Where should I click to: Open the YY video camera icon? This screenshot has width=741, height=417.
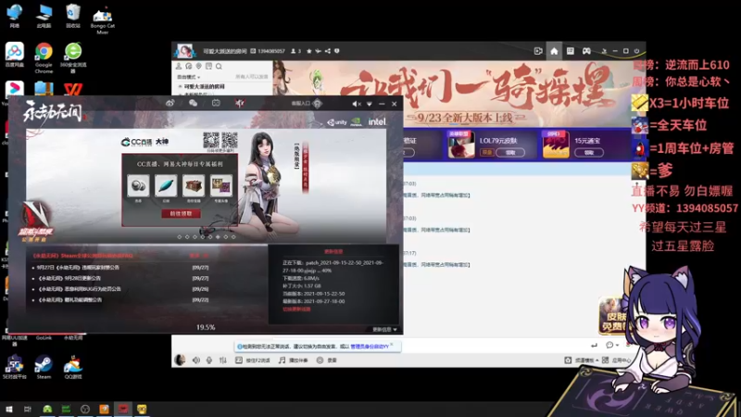[x=538, y=51]
